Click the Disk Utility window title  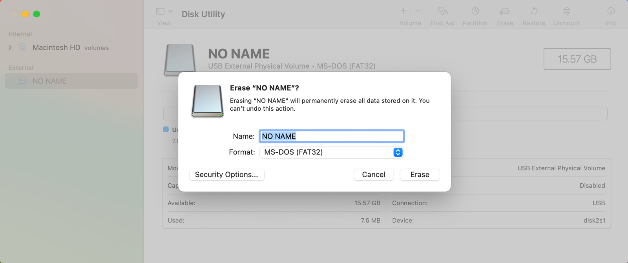click(x=203, y=14)
